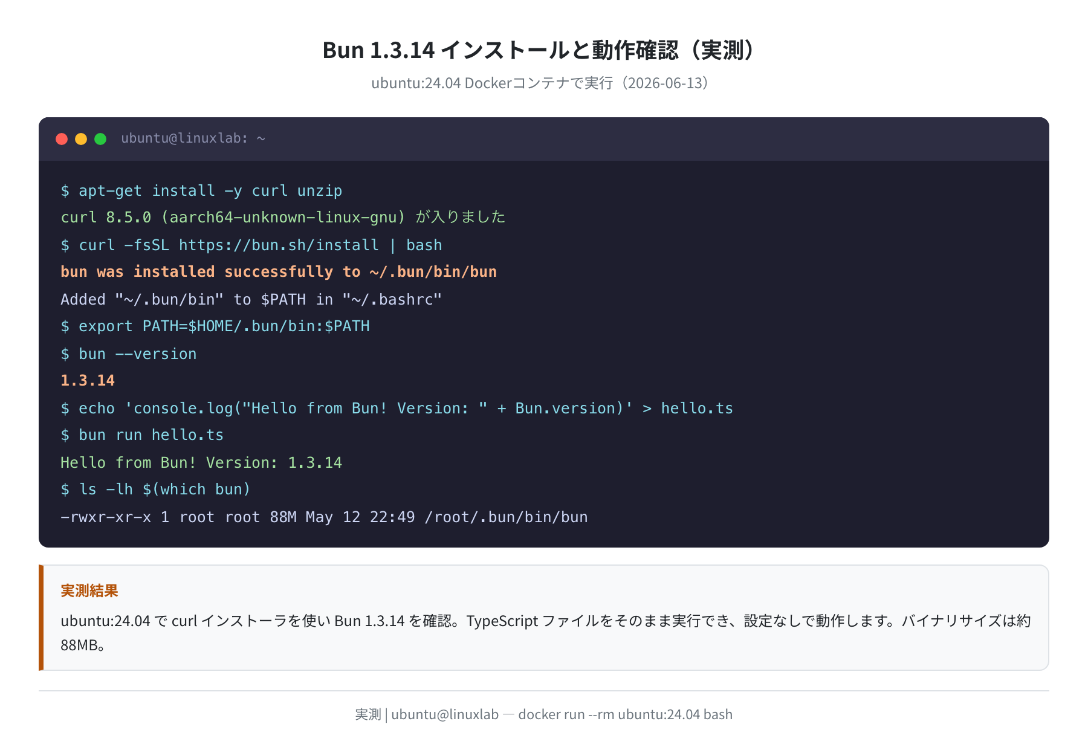Select the "export PATH=$HOME/.bun/bin:$PATH" command
Image resolution: width=1088 pixels, height=747 pixels.
click(x=215, y=326)
